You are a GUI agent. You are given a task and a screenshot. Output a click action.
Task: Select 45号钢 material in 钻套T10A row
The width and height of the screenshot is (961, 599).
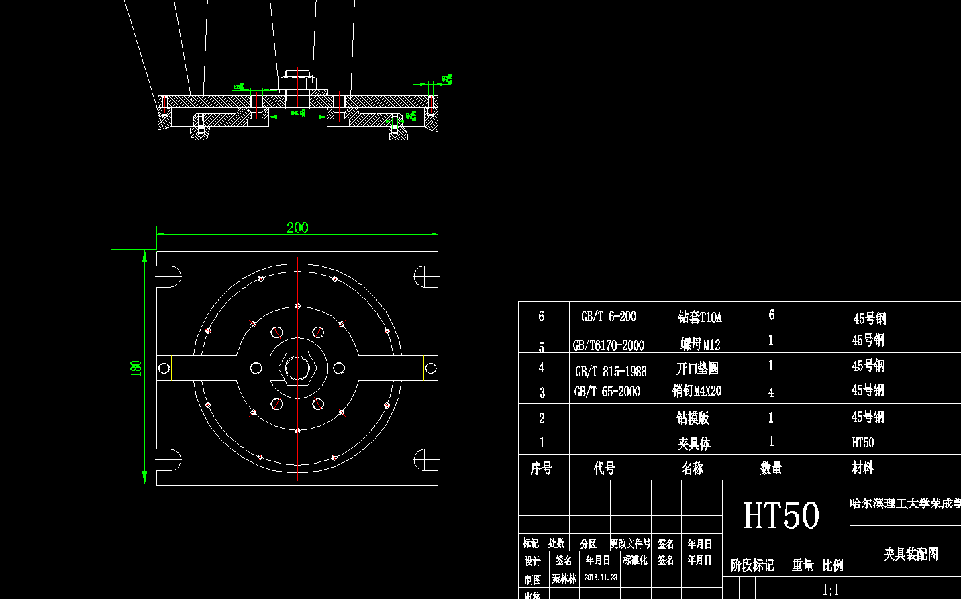pos(870,319)
